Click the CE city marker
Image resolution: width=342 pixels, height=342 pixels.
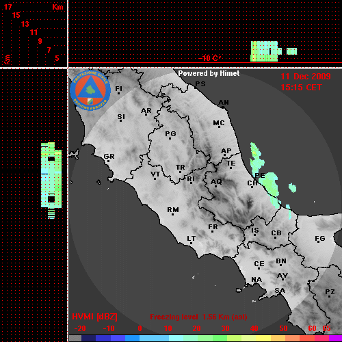[x=259, y=268]
